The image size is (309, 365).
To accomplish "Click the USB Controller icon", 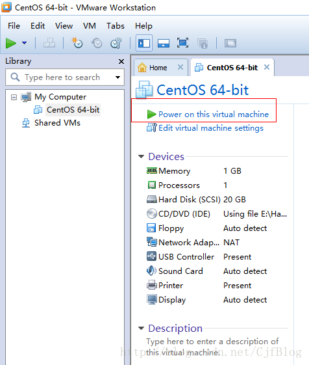I will pos(151,256).
